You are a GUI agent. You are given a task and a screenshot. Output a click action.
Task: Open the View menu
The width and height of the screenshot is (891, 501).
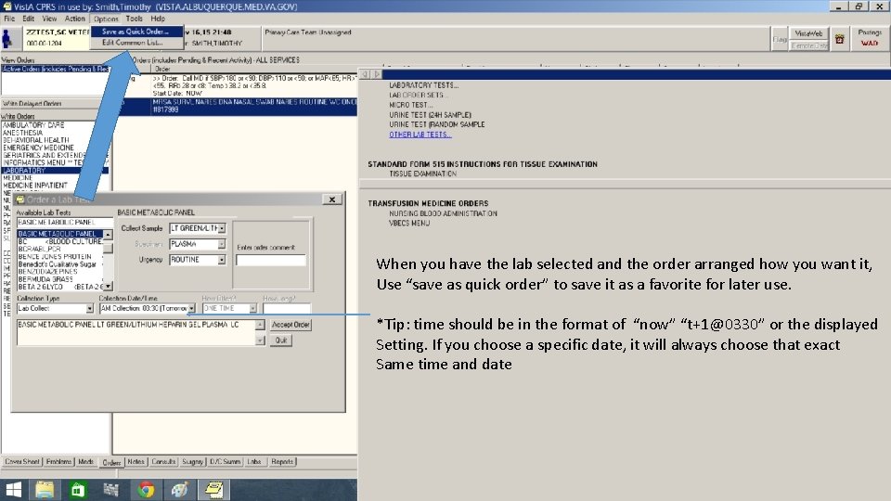[x=49, y=19]
